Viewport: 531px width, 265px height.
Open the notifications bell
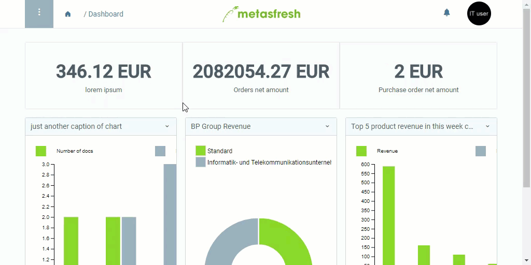446,13
